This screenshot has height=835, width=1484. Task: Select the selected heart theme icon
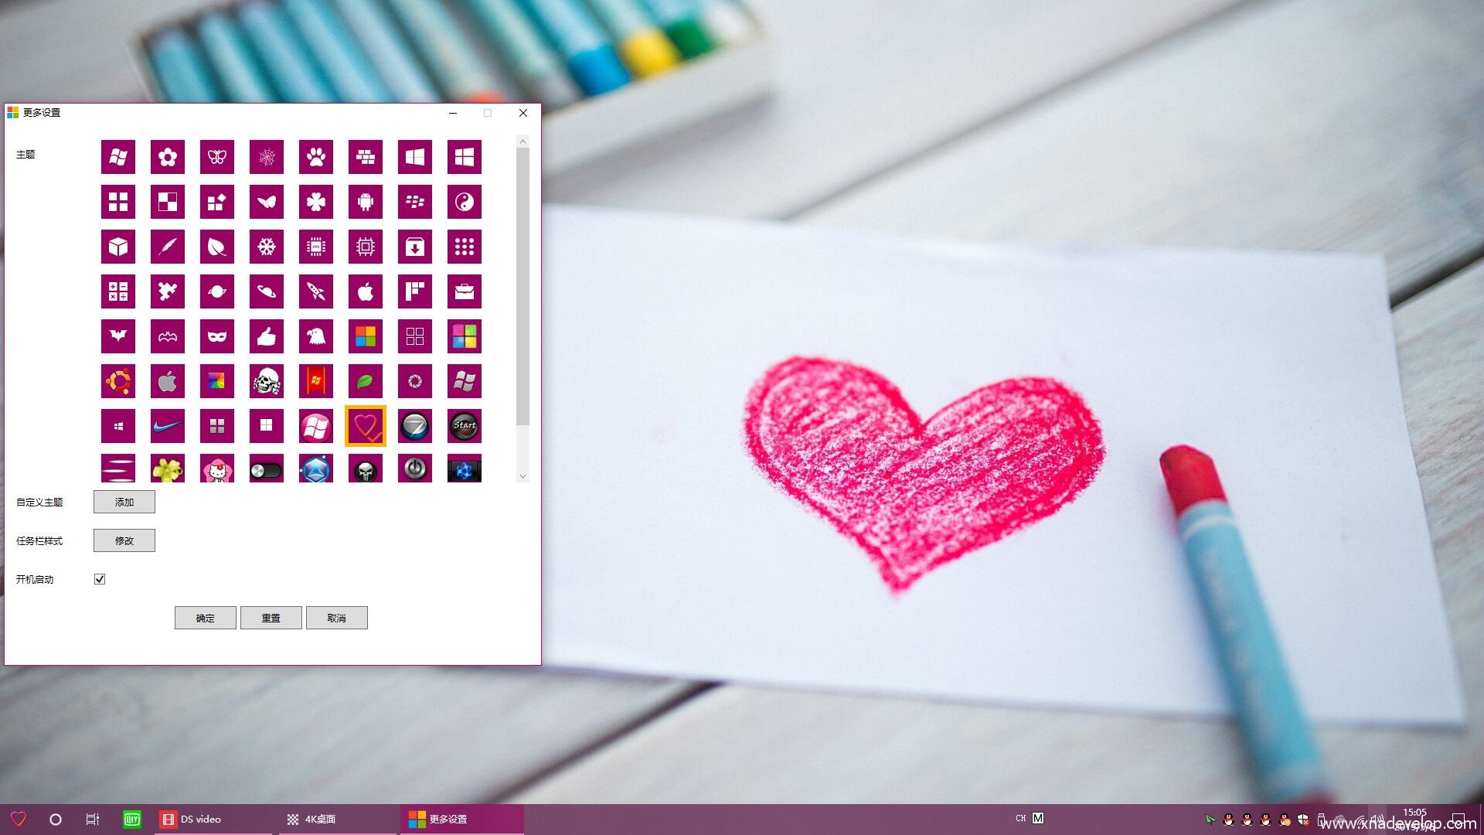click(x=365, y=426)
